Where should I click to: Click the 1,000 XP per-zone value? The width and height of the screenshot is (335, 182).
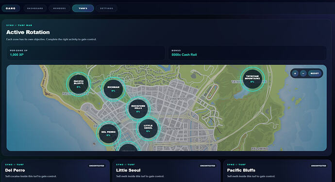tap(17, 55)
